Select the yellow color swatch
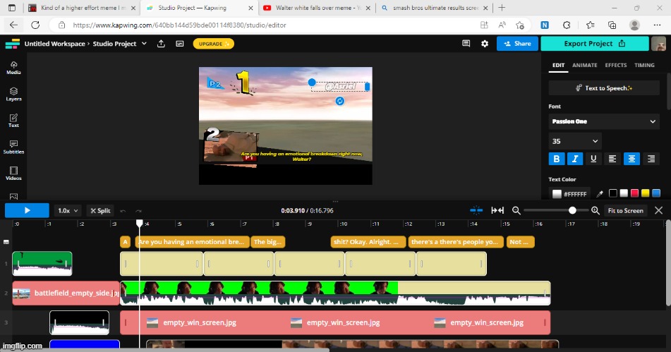The width and height of the screenshot is (671, 352). click(x=646, y=193)
